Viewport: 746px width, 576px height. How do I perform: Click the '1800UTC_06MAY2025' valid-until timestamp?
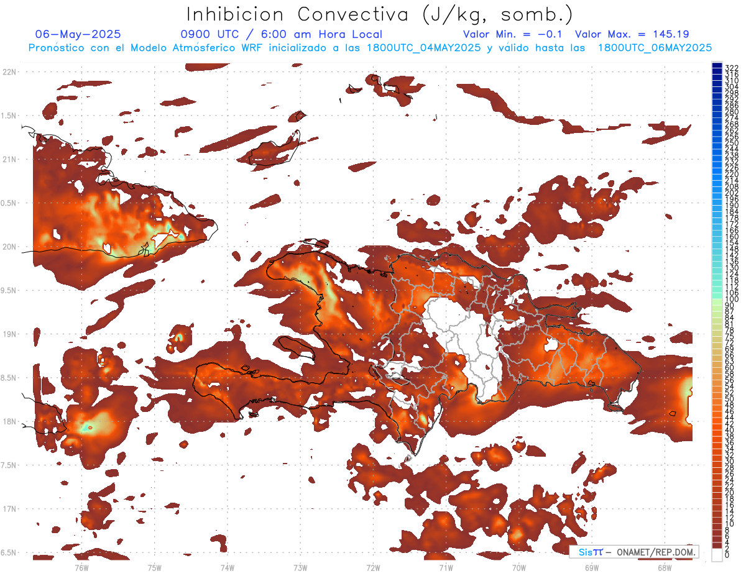pos(655,48)
